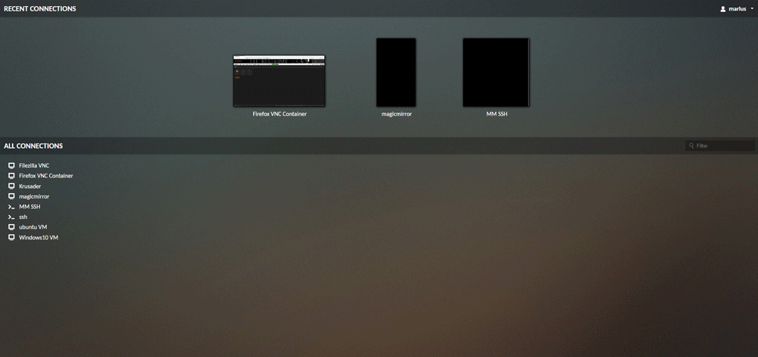The width and height of the screenshot is (758, 357).
Task: Focus the Filter connections input field
Action: (x=724, y=146)
